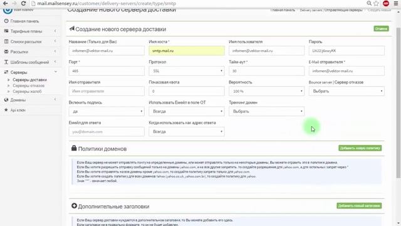Click the plus icon beside Дополнительные заголовки
This screenshot has width=401, height=226.
coord(74,206)
